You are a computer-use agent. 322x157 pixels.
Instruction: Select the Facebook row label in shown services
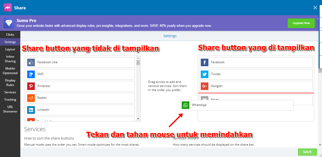(x=218, y=62)
